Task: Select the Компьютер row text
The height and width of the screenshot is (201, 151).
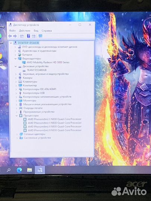Action: click(30, 85)
